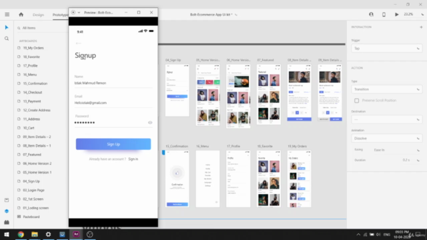This screenshot has height=240, width=427.
Task: Select the 15_Confirmation artboard on canvas
Action: pyautogui.click(x=177, y=179)
